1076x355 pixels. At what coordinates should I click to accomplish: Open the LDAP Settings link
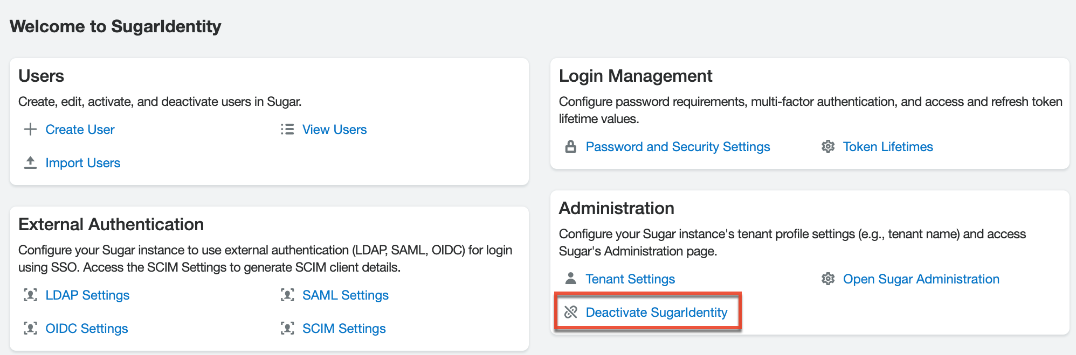(87, 295)
